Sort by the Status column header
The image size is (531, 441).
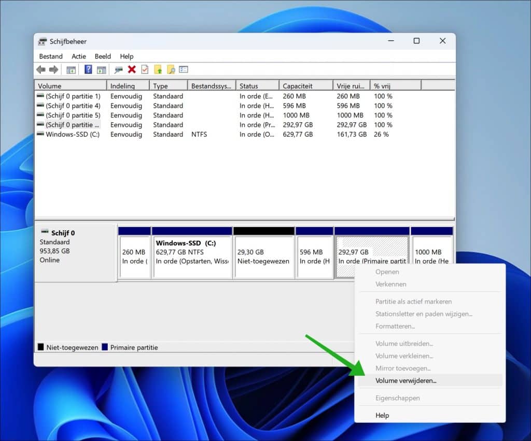tap(257, 86)
